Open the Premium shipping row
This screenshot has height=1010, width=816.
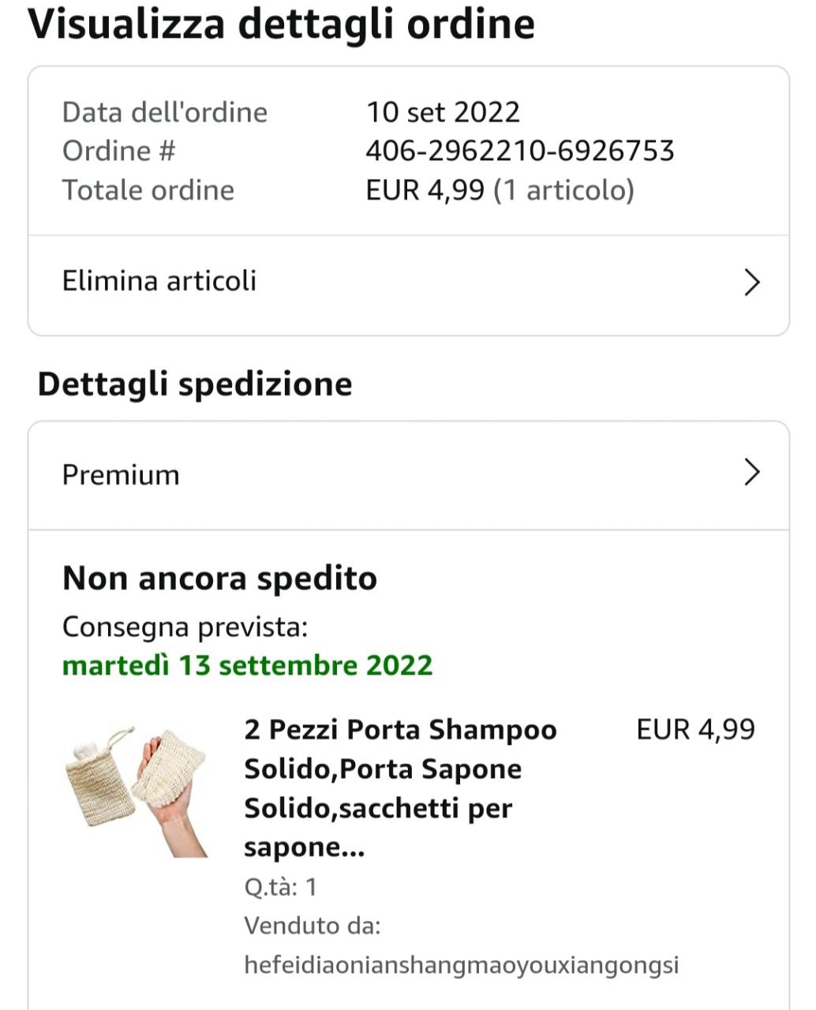point(121,475)
